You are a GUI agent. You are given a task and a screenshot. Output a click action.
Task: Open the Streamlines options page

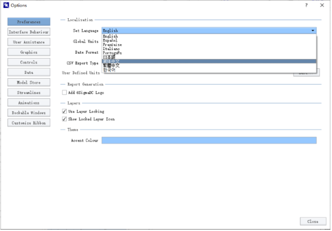[29, 92]
